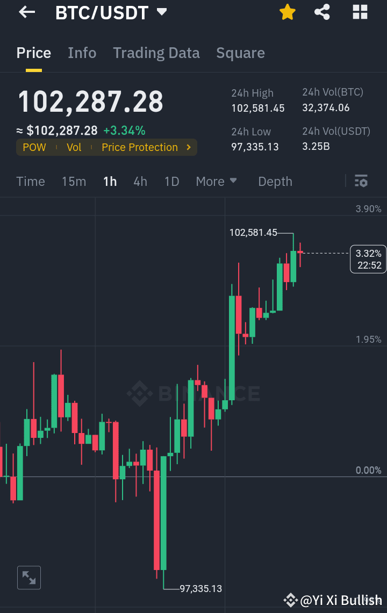The image size is (387, 613).
Task: Open the grid apps menu
Action: point(359,12)
